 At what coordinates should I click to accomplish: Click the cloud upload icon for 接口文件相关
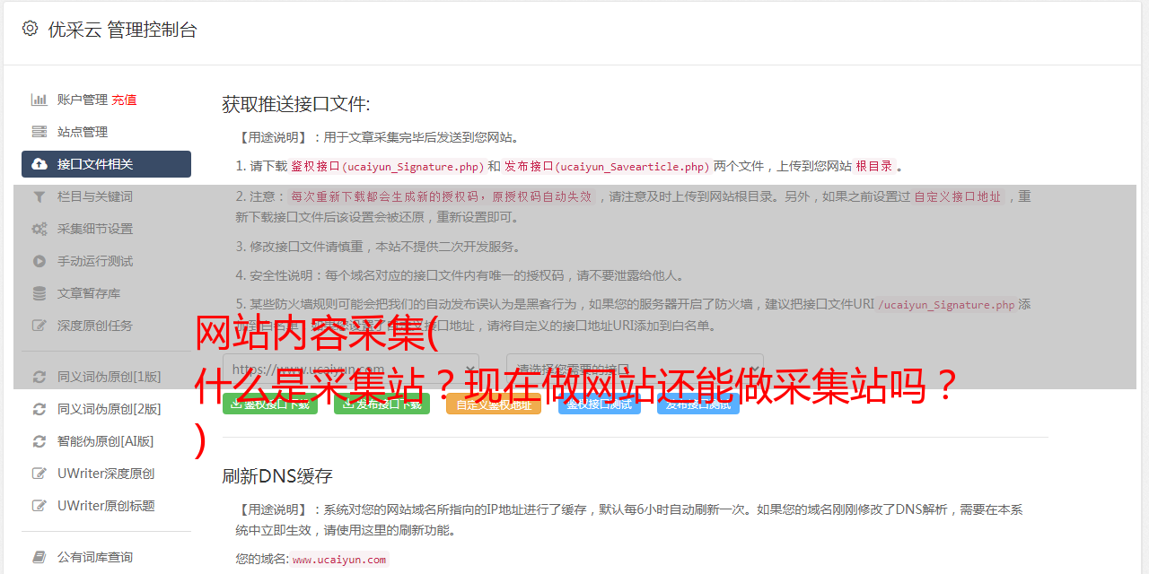(39, 164)
